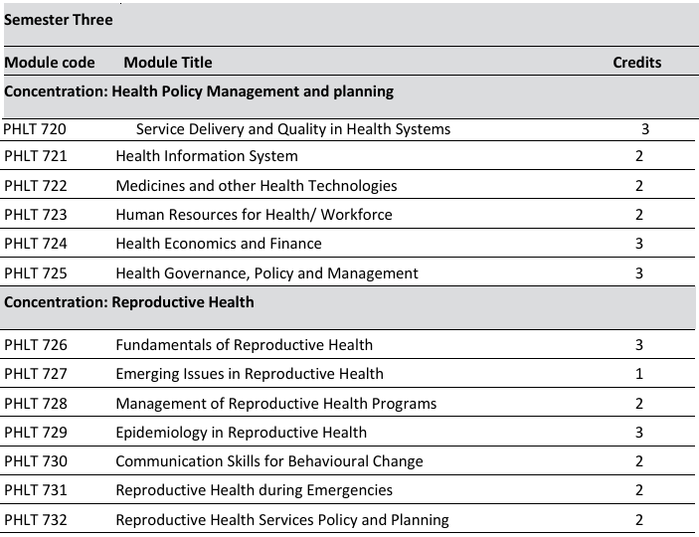Select Service Delivery and Quality in Health Systems
The height and width of the screenshot is (537, 699).
(292, 128)
